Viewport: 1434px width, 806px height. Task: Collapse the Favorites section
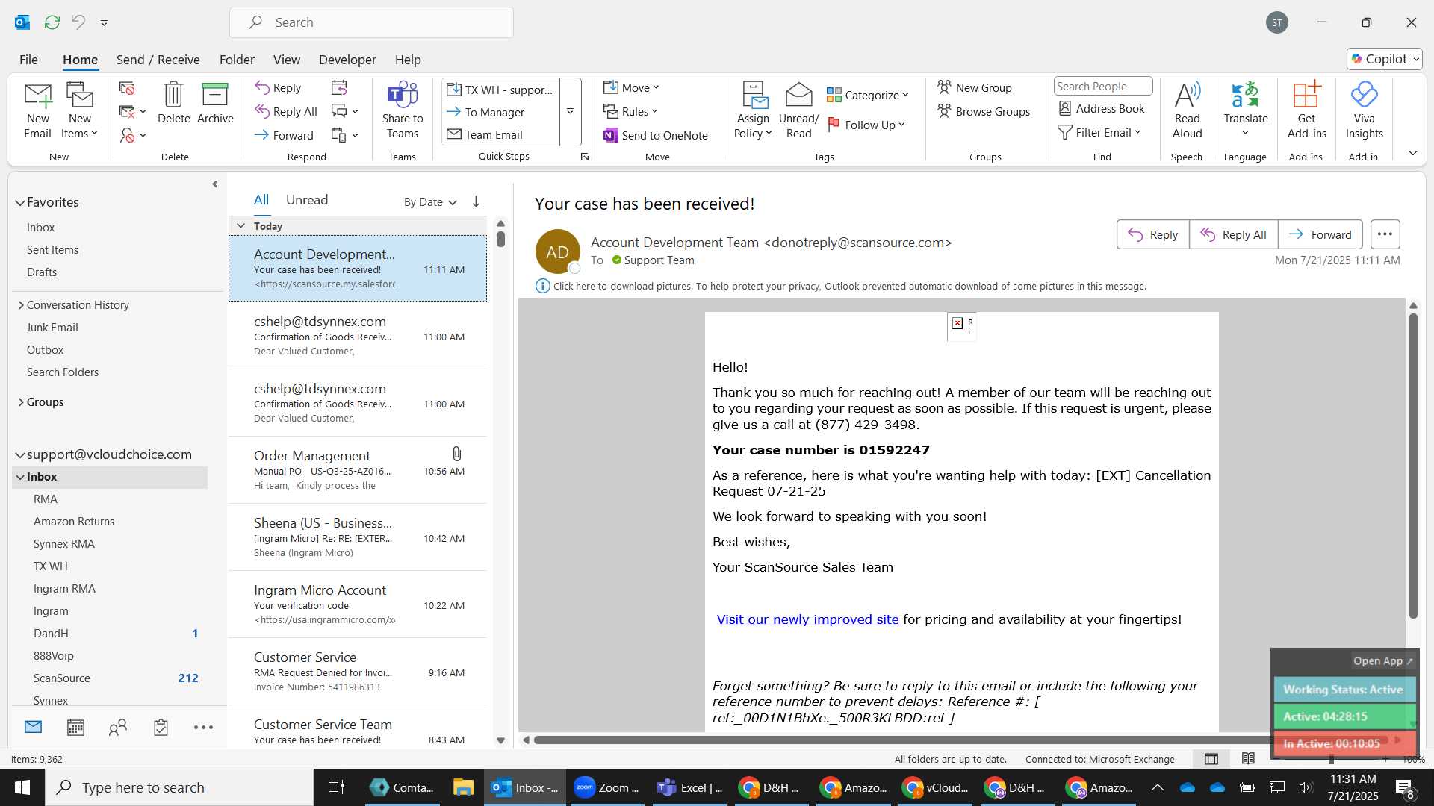click(20, 202)
